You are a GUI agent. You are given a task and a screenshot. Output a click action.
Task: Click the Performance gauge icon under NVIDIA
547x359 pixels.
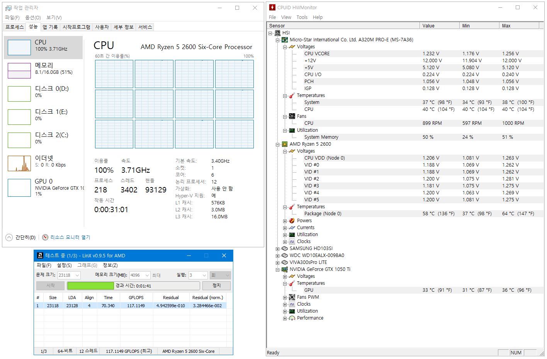[x=292, y=318]
